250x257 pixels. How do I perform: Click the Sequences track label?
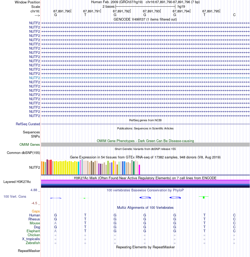point(31,132)
